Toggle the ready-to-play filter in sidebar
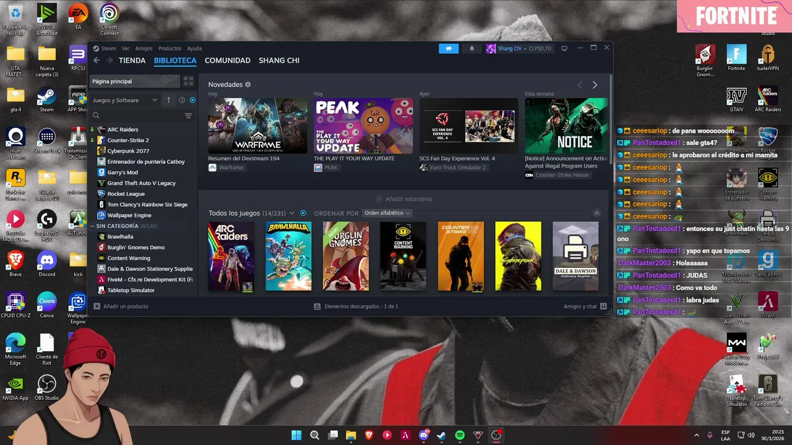This screenshot has height=445, width=792. point(192,100)
